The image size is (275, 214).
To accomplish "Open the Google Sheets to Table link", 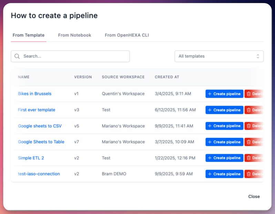I will [x=41, y=142].
